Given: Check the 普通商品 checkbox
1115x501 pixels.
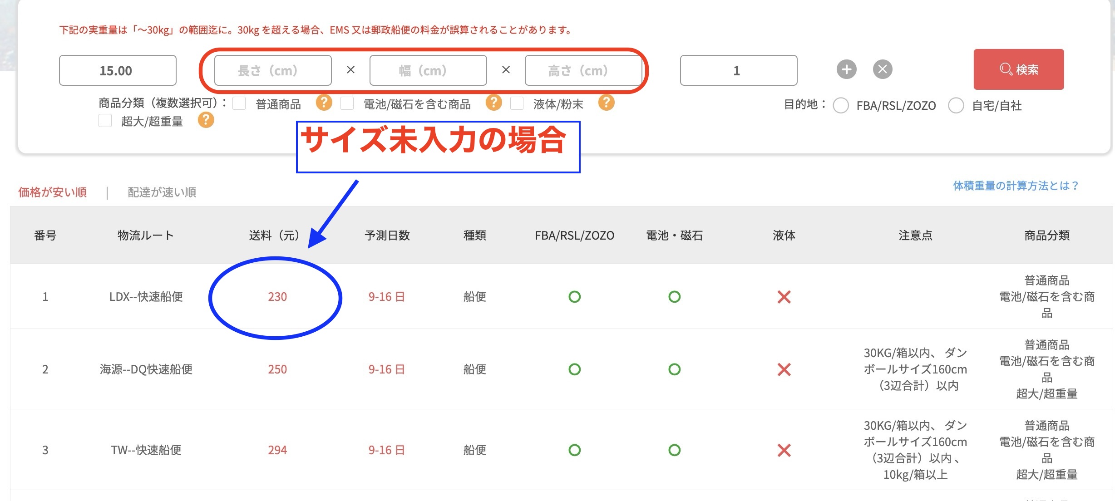Looking at the screenshot, I should click(x=239, y=103).
